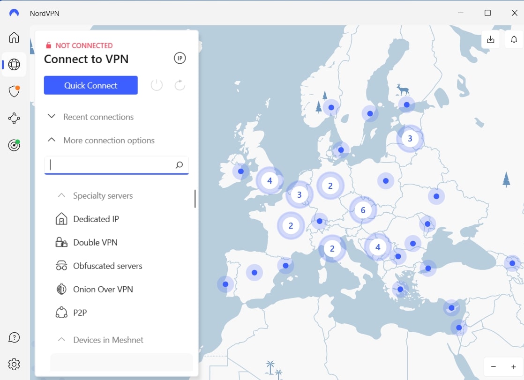Click the Onion Over VPN icon
Image resolution: width=524 pixels, height=380 pixels.
61,289
